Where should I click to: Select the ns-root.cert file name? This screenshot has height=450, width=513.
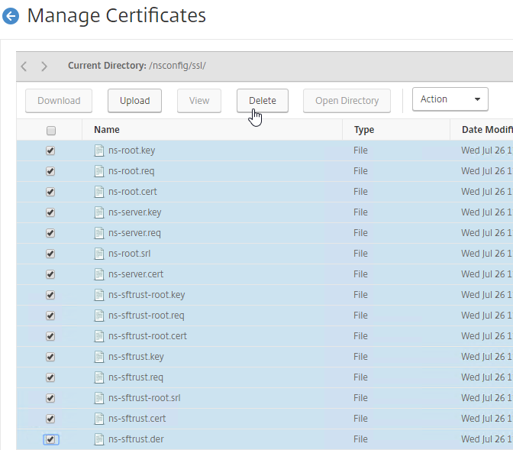[x=133, y=192]
